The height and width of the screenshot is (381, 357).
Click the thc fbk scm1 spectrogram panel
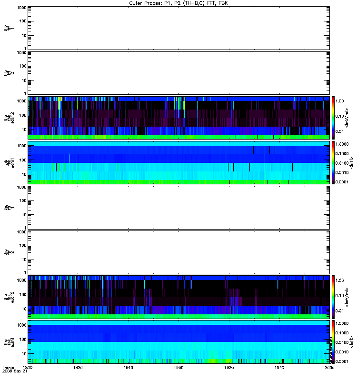coord(178,342)
